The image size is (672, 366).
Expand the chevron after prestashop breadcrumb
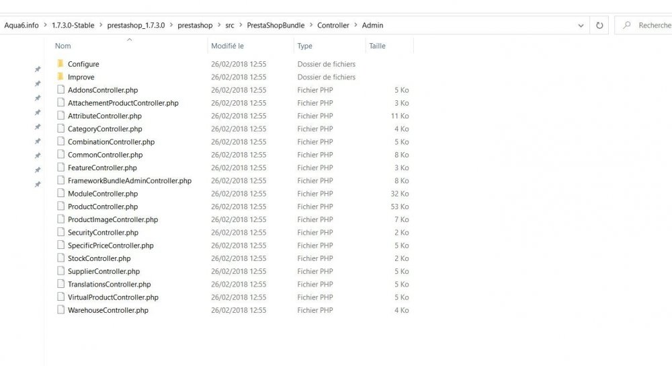click(219, 26)
